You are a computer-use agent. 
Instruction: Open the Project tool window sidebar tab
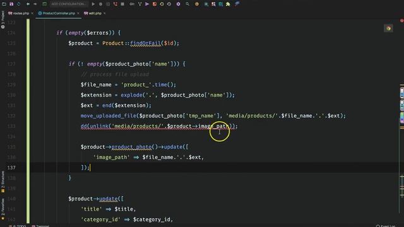point(3,20)
